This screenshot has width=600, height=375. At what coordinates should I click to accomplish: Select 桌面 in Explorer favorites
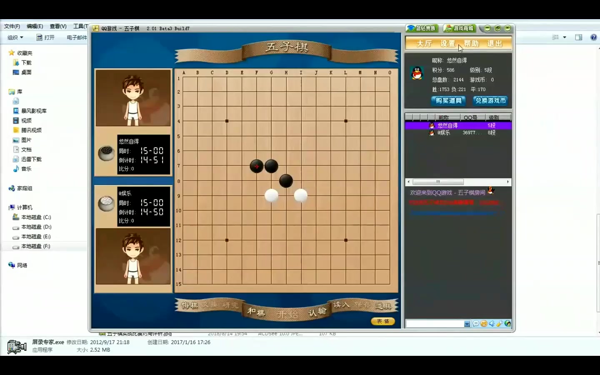click(22, 72)
